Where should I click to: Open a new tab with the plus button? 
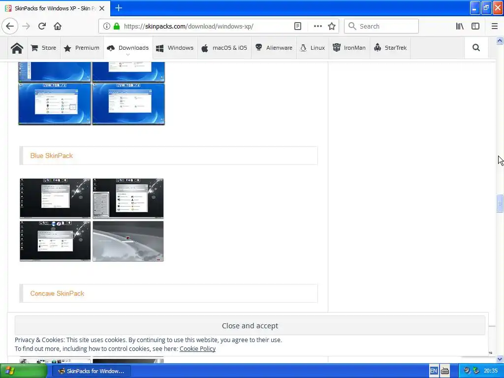118,8
